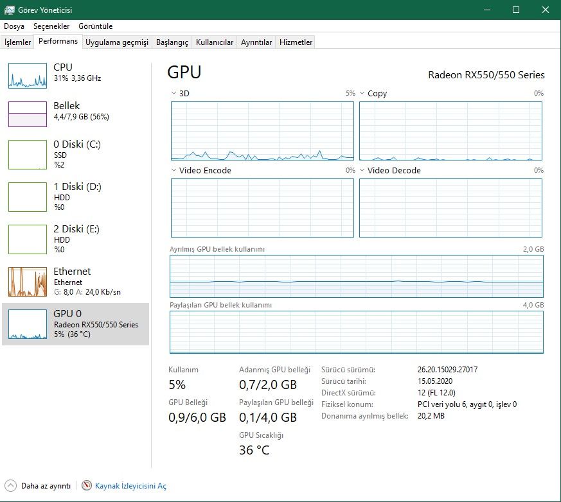Click the GPU Belleği 0,9/6,0 GB value
561x502 pixels.
(x=197, y=417)
